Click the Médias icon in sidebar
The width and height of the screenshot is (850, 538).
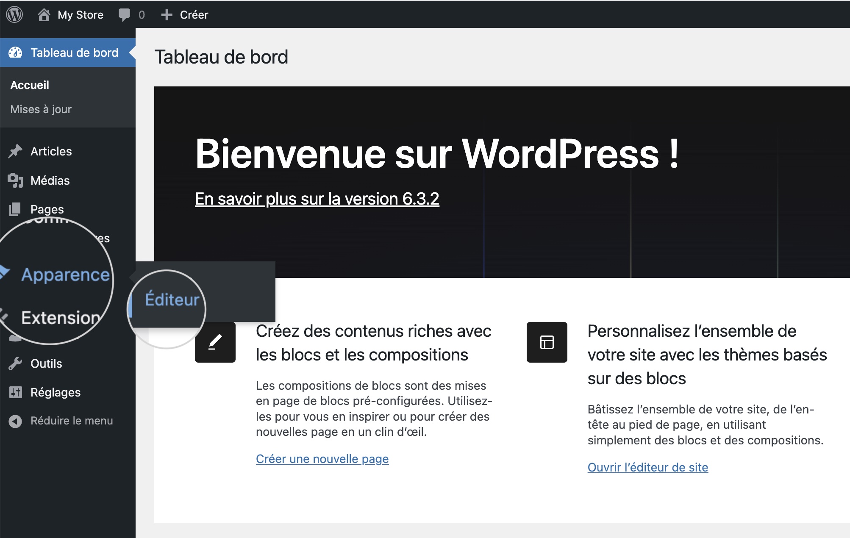coord(15,180)
